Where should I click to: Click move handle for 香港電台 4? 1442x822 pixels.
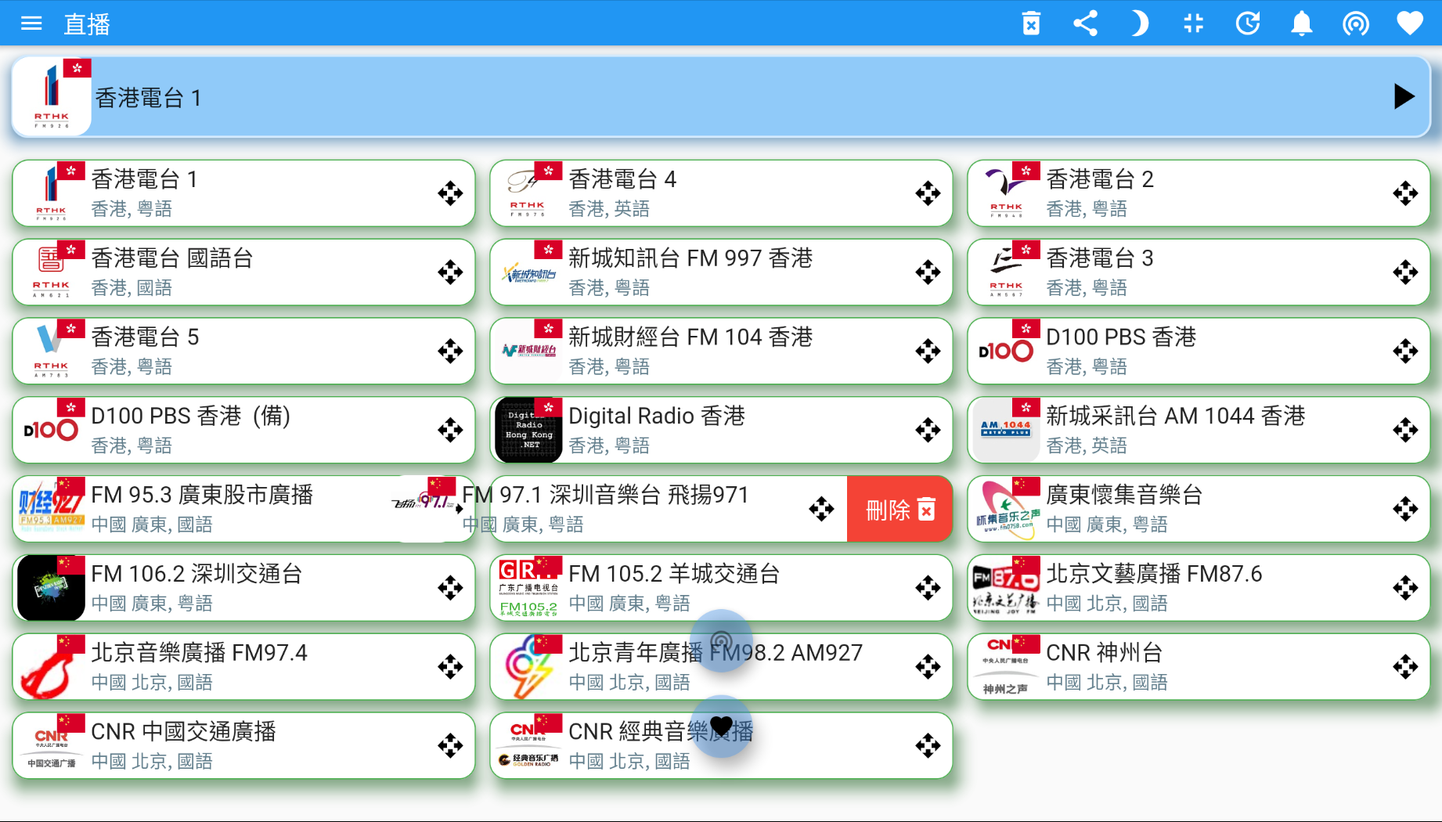pos(928,193)
